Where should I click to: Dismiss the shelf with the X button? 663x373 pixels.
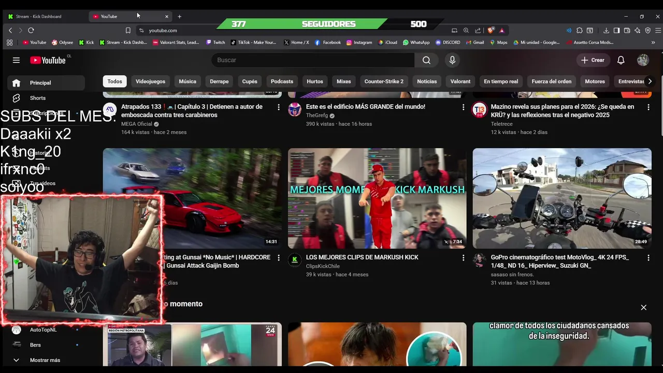643,308
